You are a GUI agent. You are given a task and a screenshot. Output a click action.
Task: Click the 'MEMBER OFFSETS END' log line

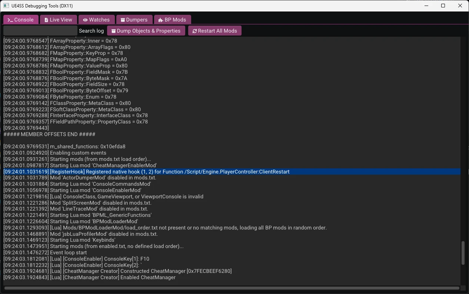49,134
